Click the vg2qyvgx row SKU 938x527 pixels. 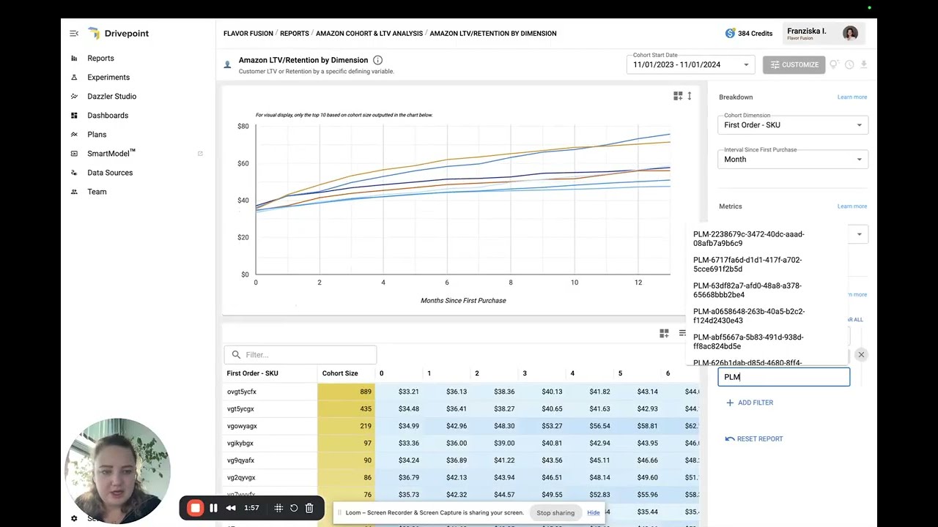[x=241, y=478]
